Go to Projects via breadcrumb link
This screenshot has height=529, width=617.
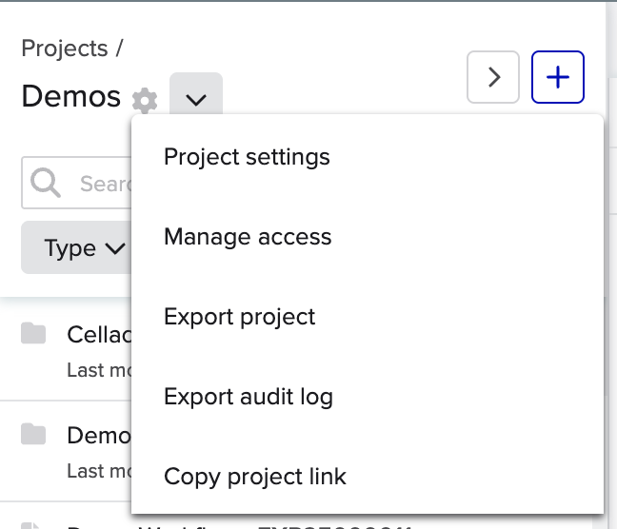[65, 49]
